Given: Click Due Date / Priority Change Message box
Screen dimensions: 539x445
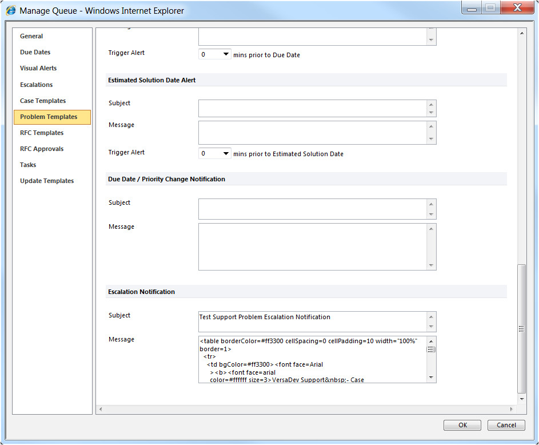Looking at the screenshot, I should coord(313,247).
